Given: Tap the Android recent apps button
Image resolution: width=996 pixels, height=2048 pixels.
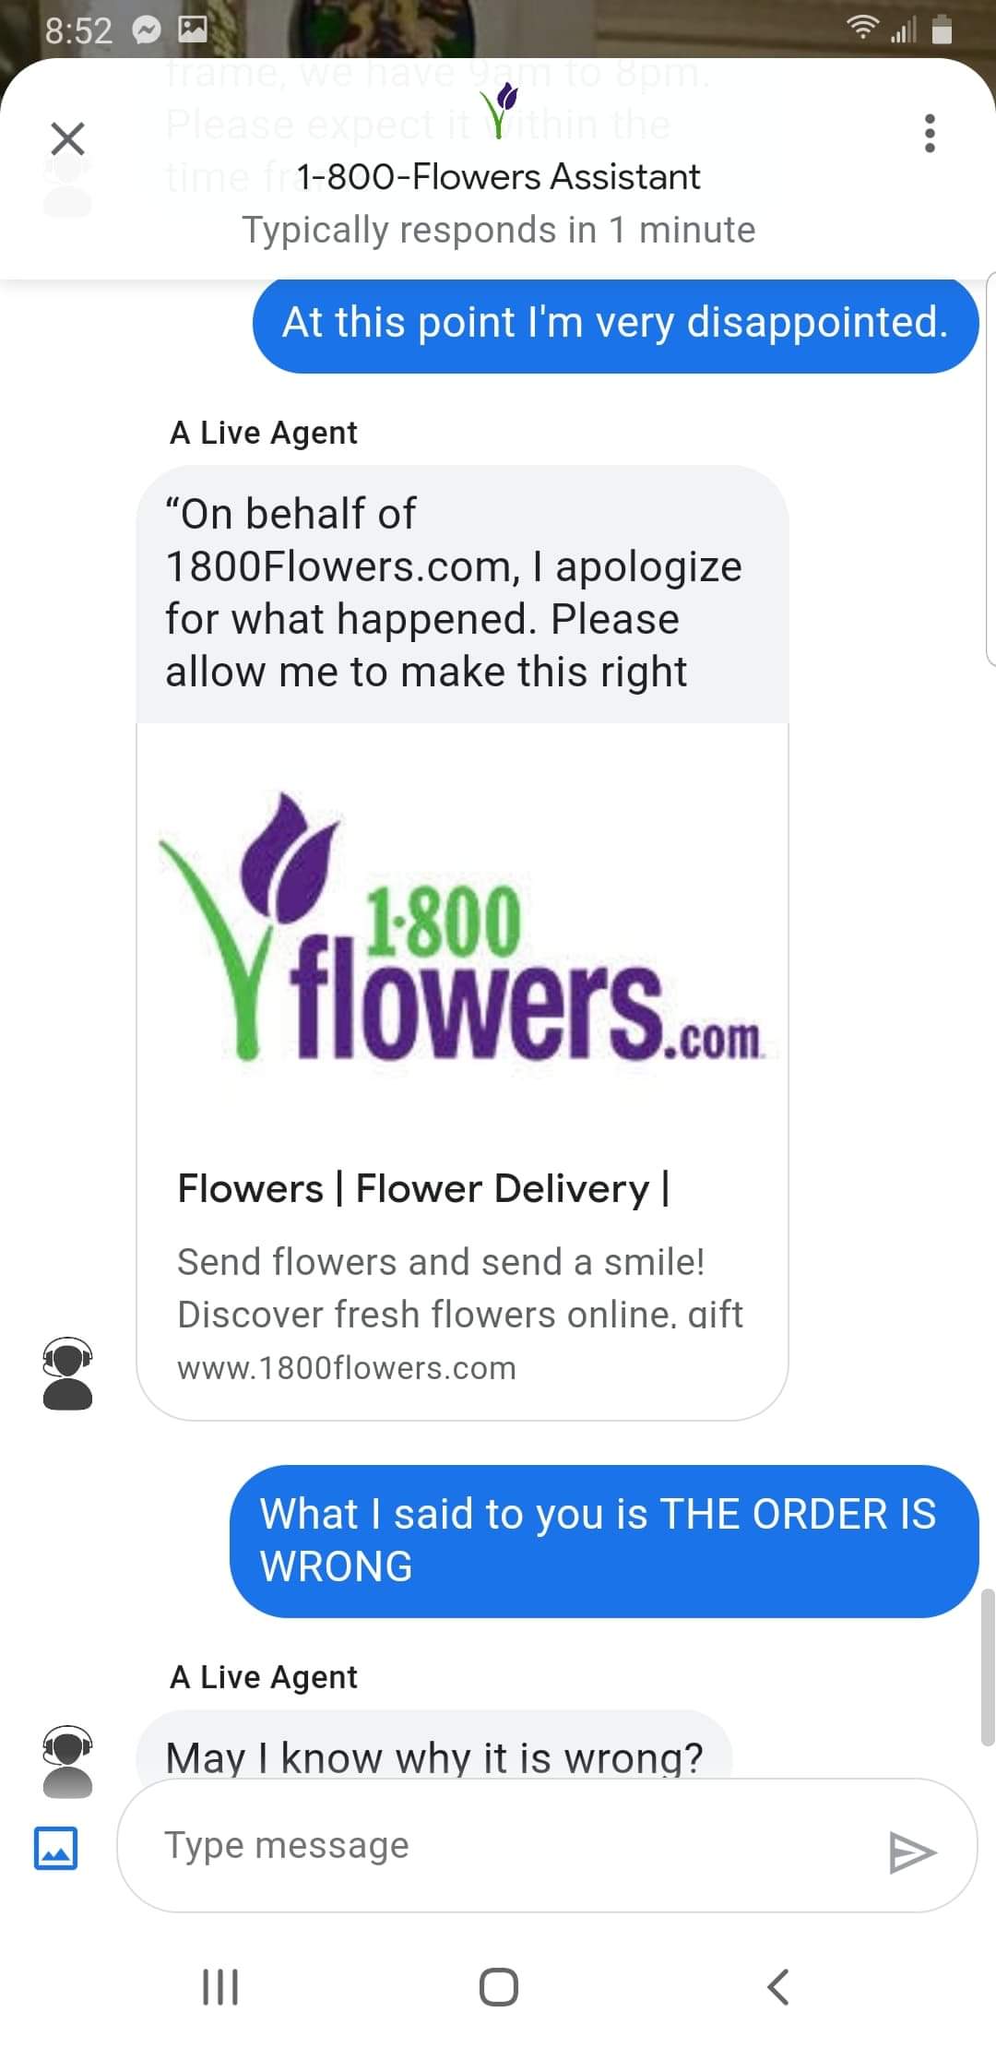Looking at the screenshot, I should coord(220,1986).
